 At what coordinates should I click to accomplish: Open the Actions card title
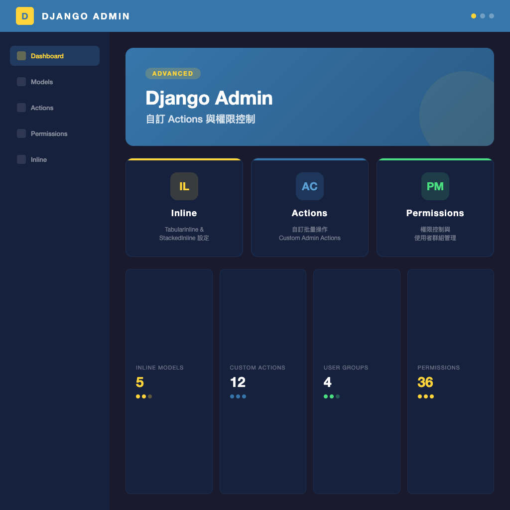pyautogui.click(x=310, y=213)
